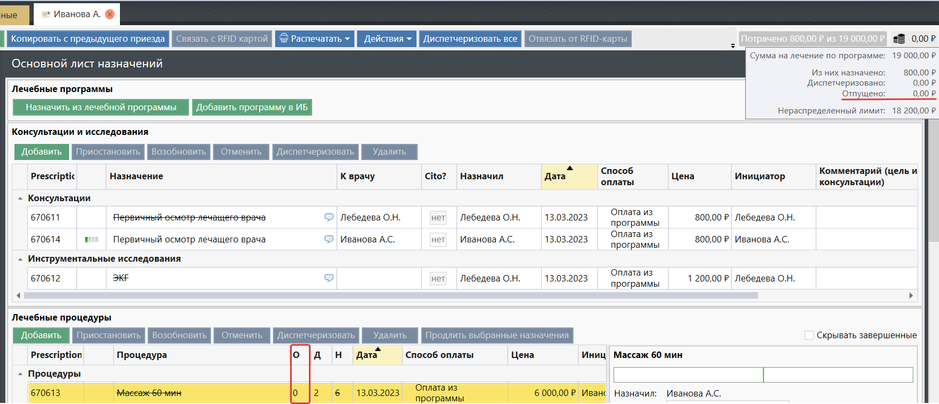The image size is (939, 404).
Task: Collapse the Консультации group
Action: [20, 199]
